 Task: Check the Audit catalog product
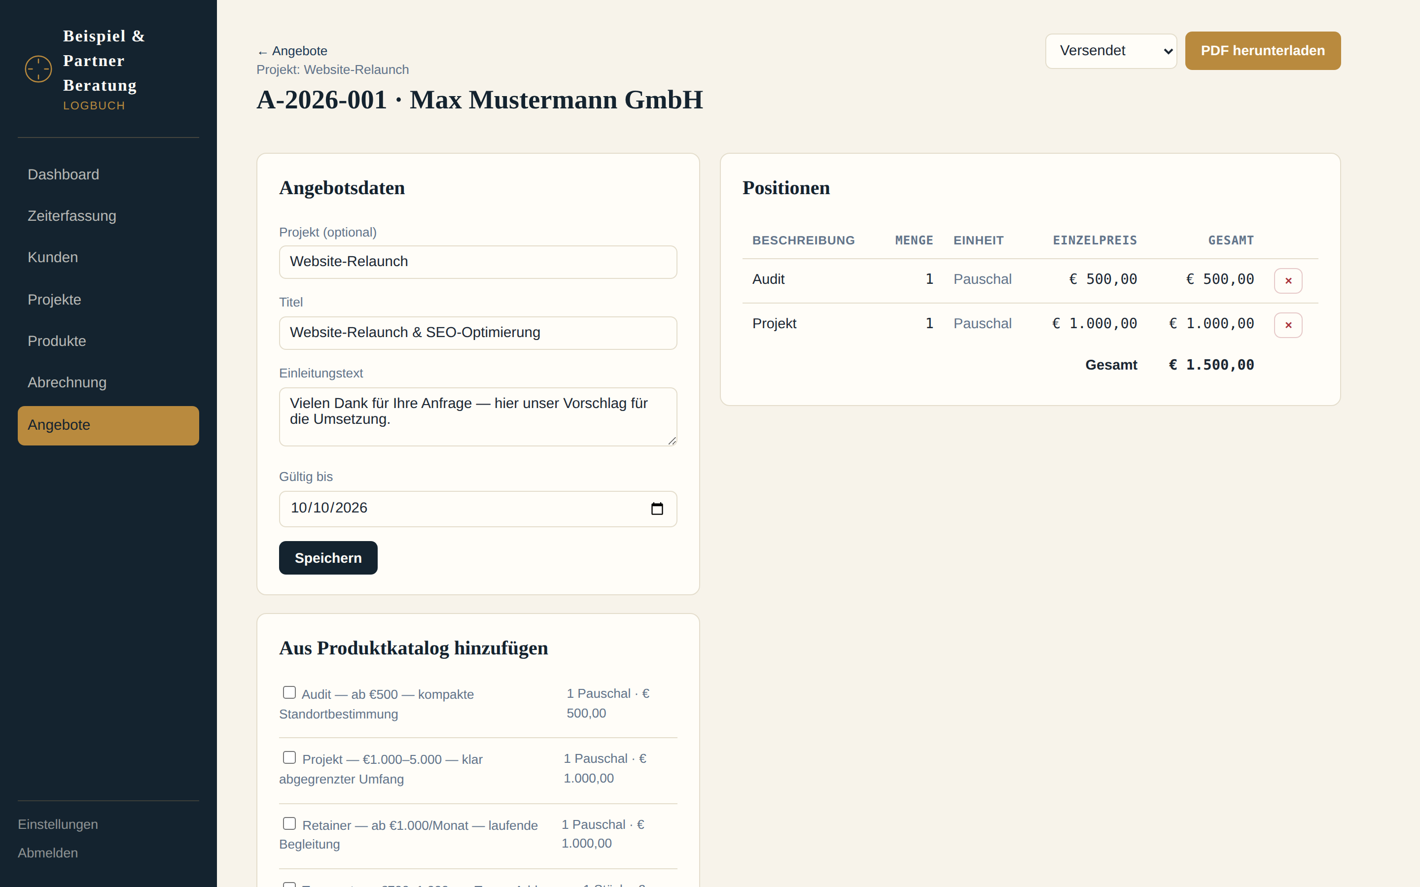pyautogui.click(x=289, y=692)
